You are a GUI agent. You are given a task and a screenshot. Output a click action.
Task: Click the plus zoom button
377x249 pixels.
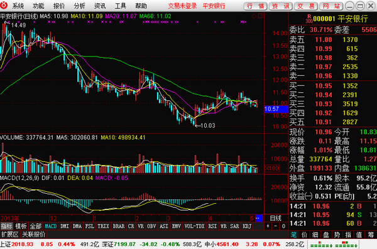pos(268,226)
